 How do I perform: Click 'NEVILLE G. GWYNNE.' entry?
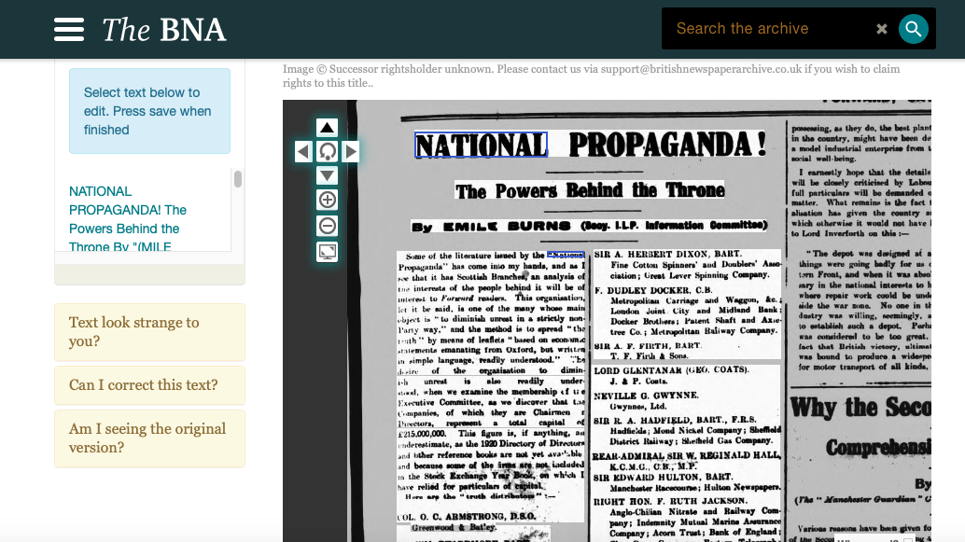coord(646,396)
